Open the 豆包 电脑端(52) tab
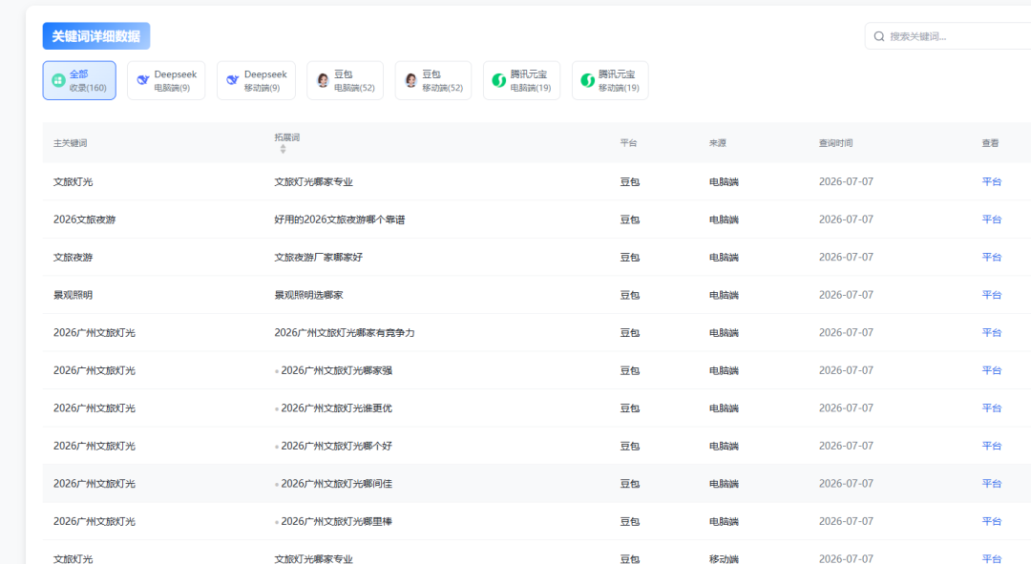Image resolution: width=1031 pixels, height=564 pixels. pos(346,80)
